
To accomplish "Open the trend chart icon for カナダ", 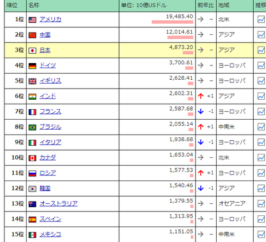I will (261, 157).
